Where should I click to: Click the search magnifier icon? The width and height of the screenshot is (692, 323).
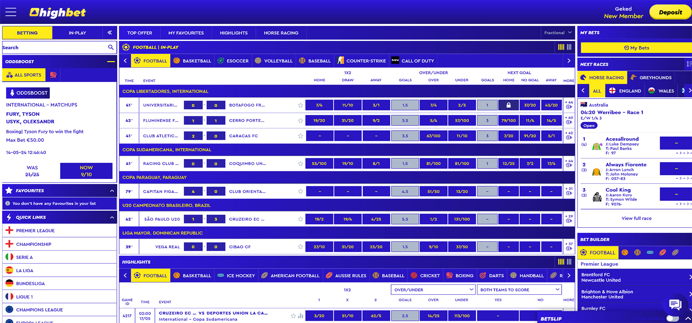coord(111,47)
